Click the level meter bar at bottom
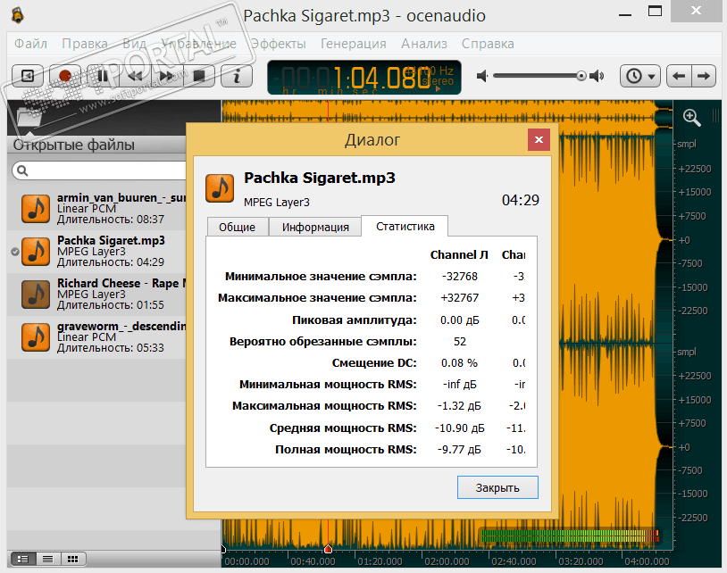 click(570, 536)
